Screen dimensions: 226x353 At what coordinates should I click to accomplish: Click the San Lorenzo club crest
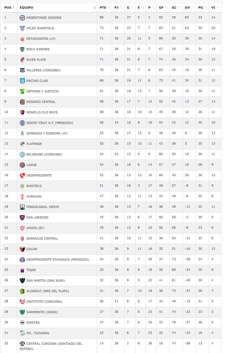tap(22, 217)
